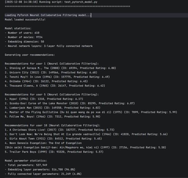The image size is (188, 178).
Task: Click the 'Embedding dimension: 50' line
Action: tap(25, 42)
